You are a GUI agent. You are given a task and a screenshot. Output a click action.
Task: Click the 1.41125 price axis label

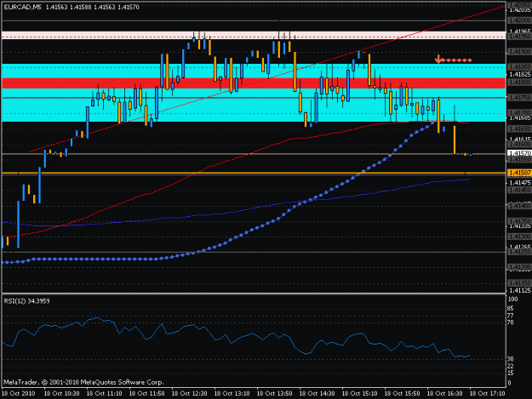520,290
